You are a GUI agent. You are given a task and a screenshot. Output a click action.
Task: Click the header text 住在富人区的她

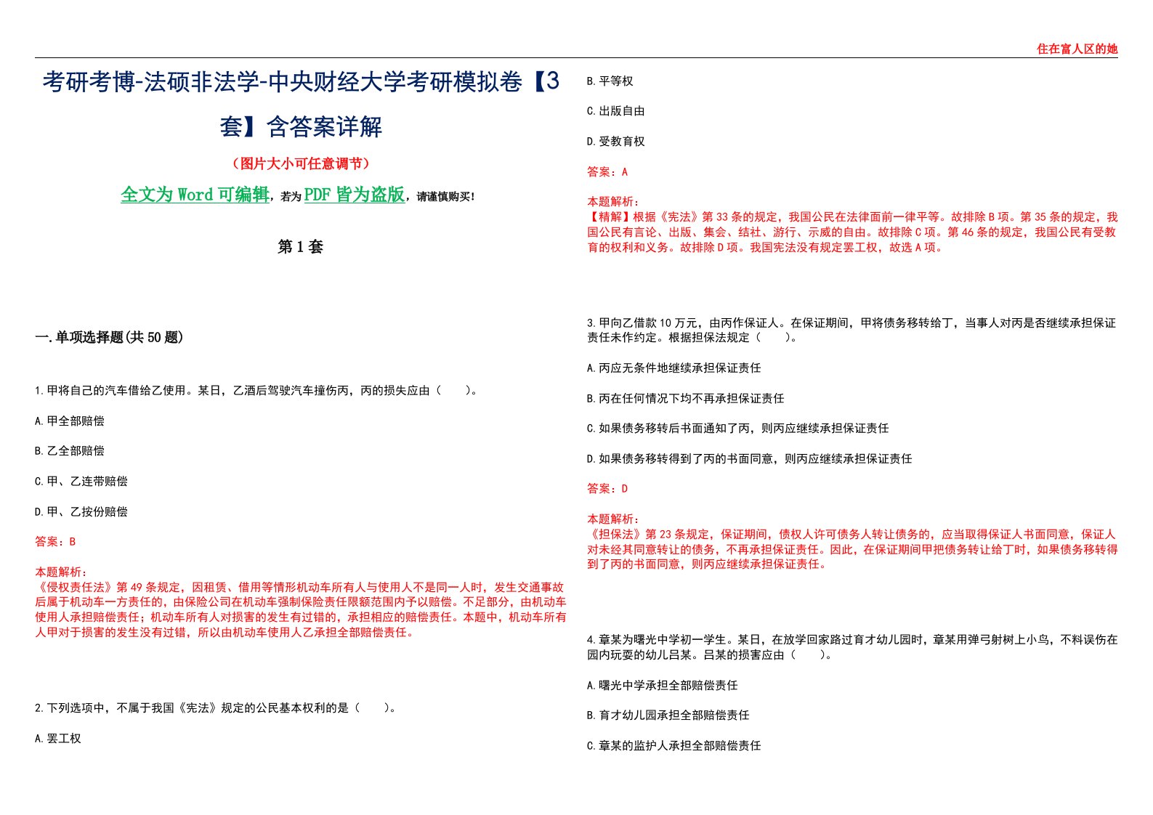click(1077, 49)
